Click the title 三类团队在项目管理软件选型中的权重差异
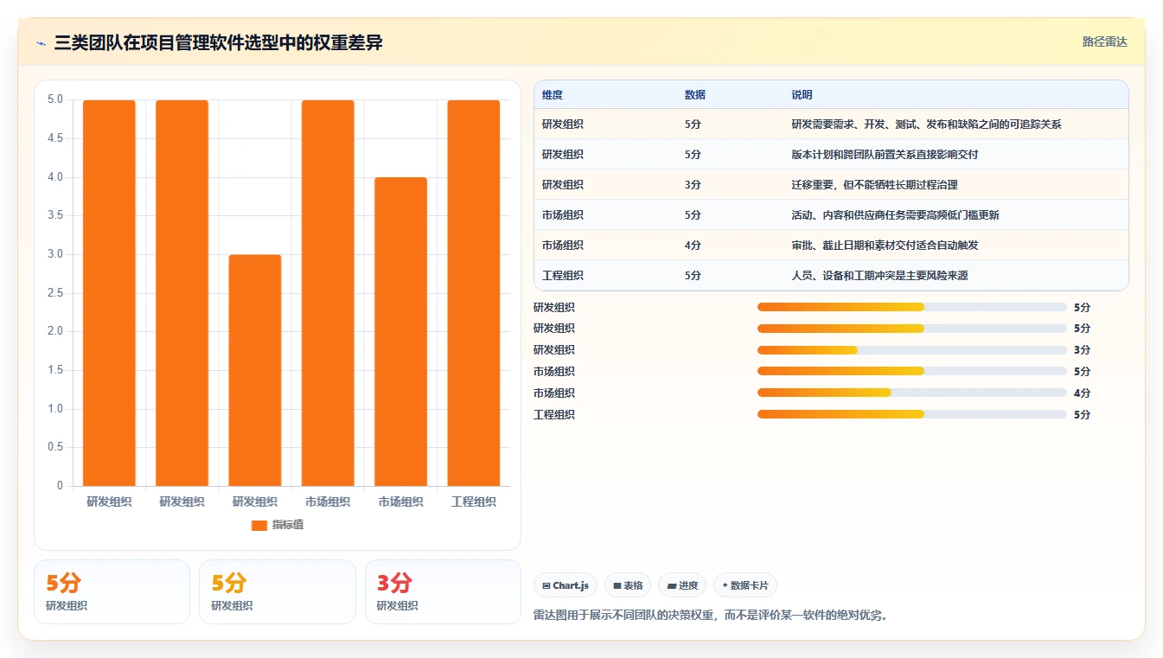This screenshot has width=1163, height=658. tap(218, 42)
